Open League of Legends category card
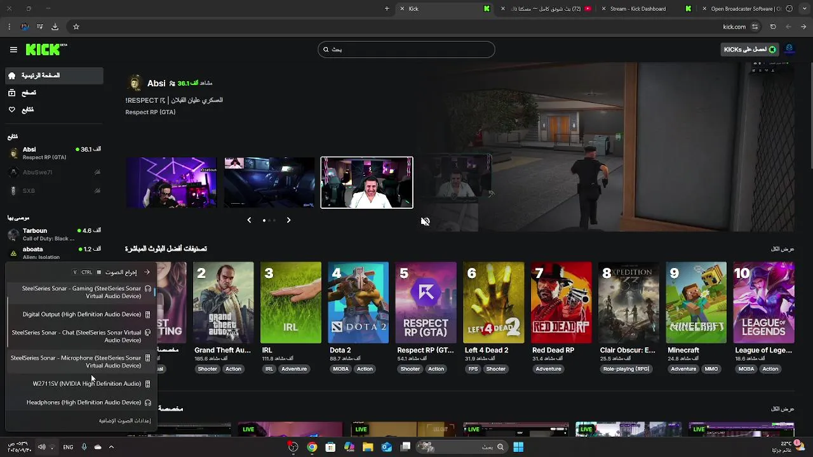The image size is (813, 457). click(763, 303)
